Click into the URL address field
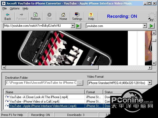Image resolution: width=158 pixels, height=118 pixels. 37,26
